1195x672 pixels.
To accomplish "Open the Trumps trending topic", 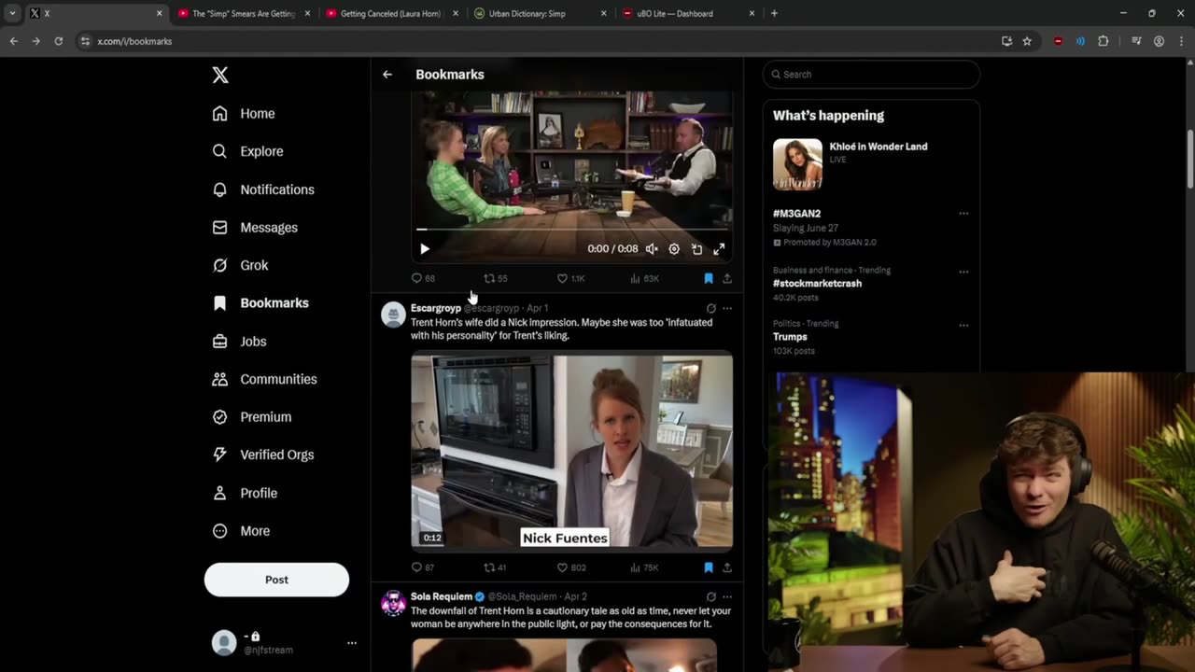I will tap(790, 337).
